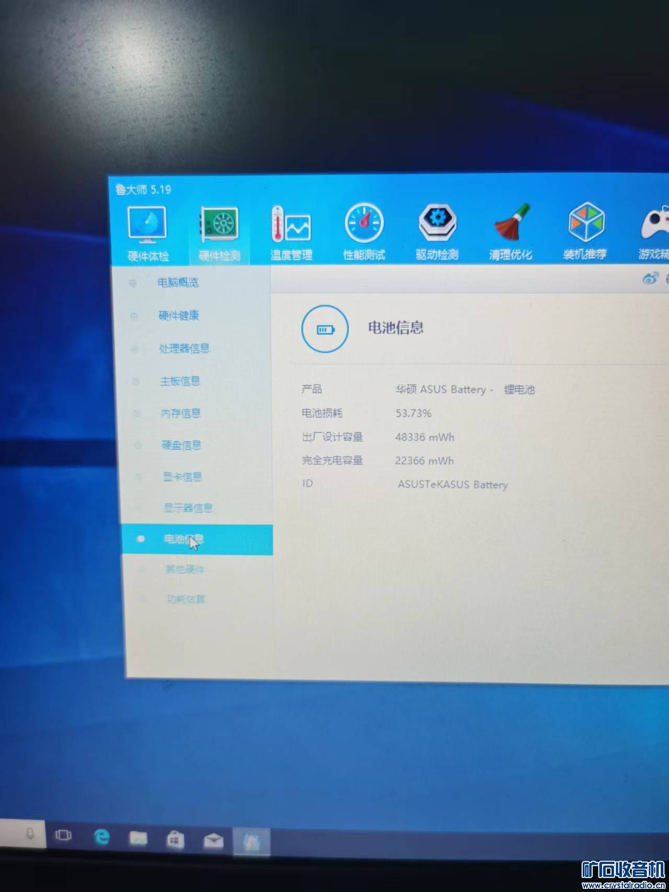Click the round battery icon beside 电池信息 heading
Screen dimensions: 669x892
(x=325, y=329)
